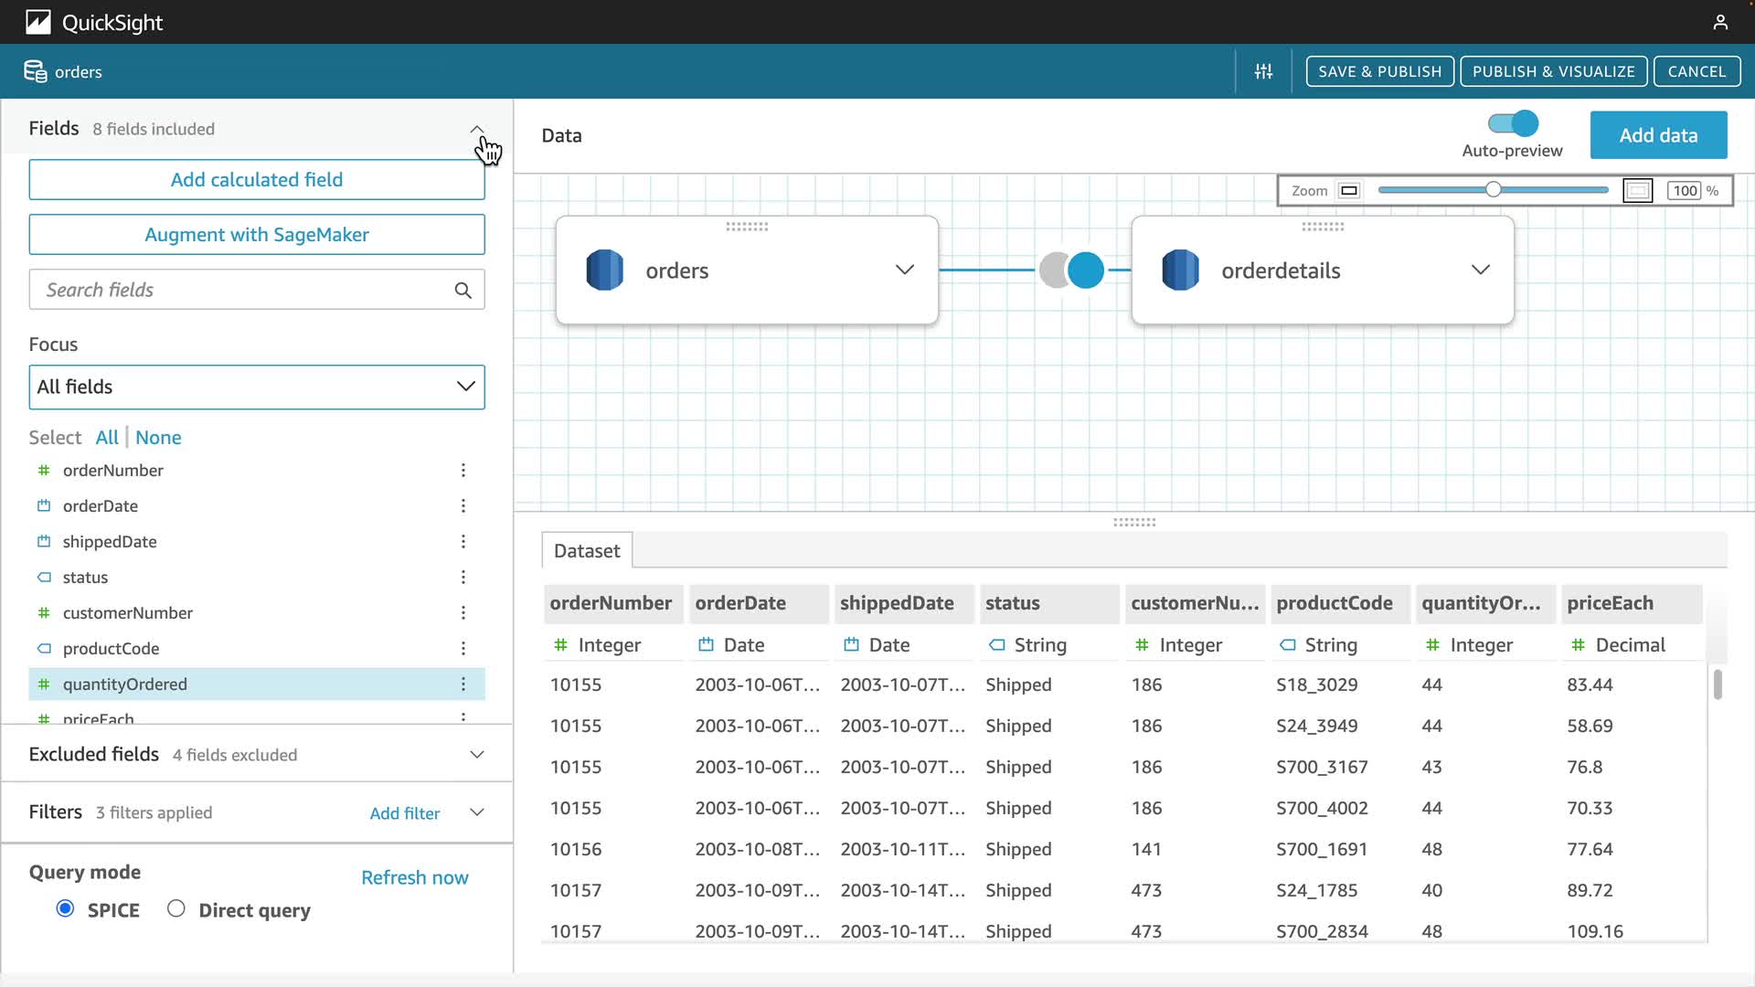Click the search magnifier in Search fields

[x=463, y=291]
